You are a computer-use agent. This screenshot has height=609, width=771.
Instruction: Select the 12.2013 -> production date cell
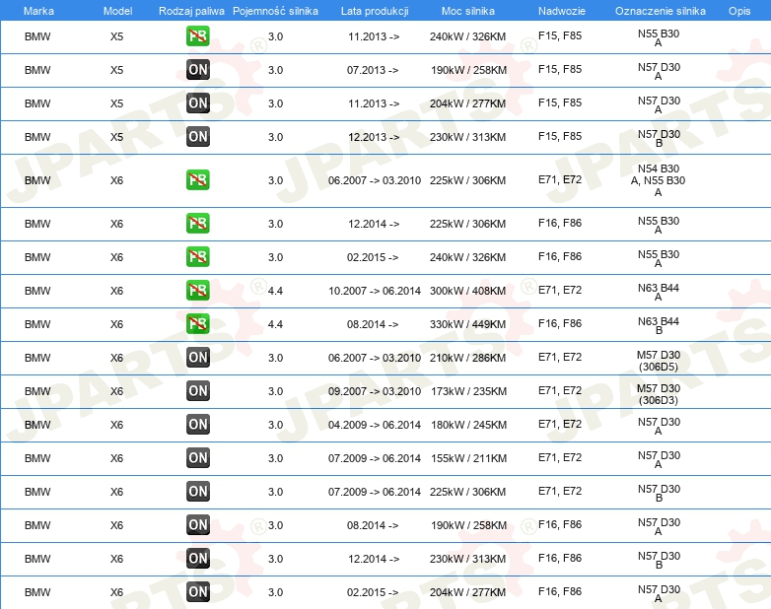[x=374, y=137]
